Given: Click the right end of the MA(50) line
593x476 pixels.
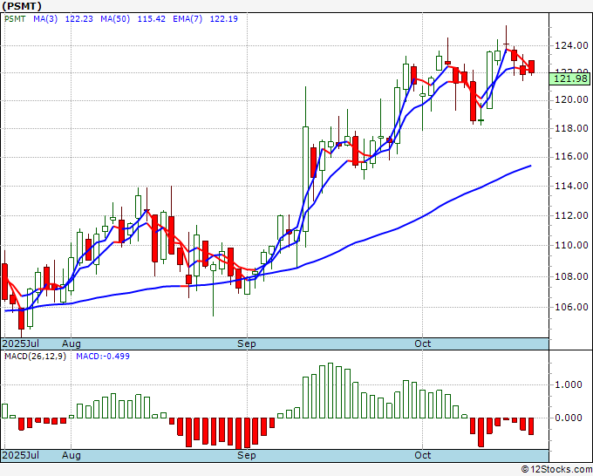Looking at the screenshot, I should pos(530,166).
